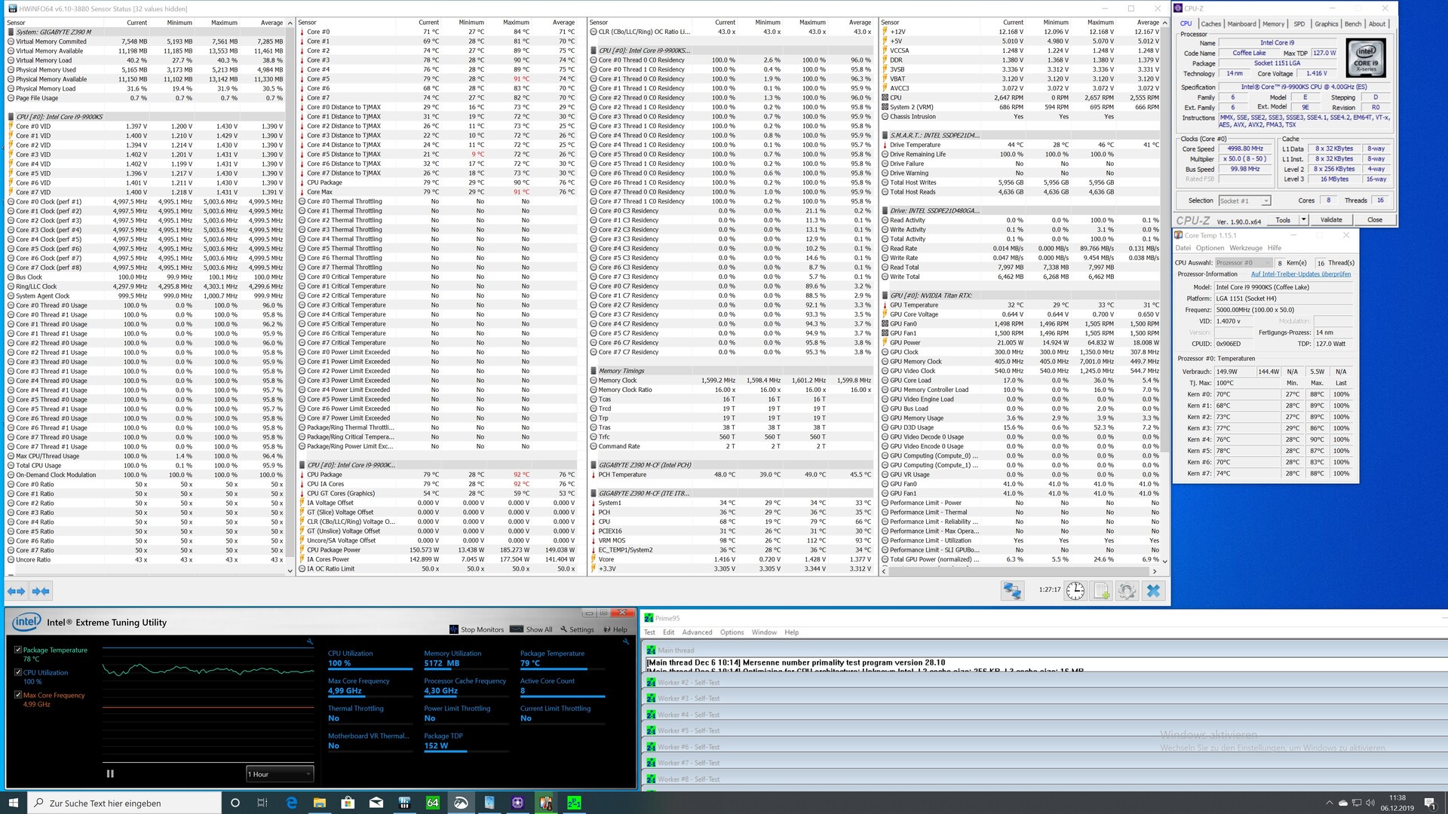Open HWiNFO sensor settings gear icon

1127,592
